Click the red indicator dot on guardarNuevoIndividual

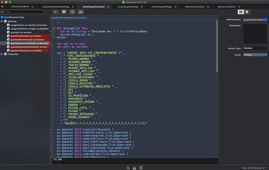click(48, 43)
